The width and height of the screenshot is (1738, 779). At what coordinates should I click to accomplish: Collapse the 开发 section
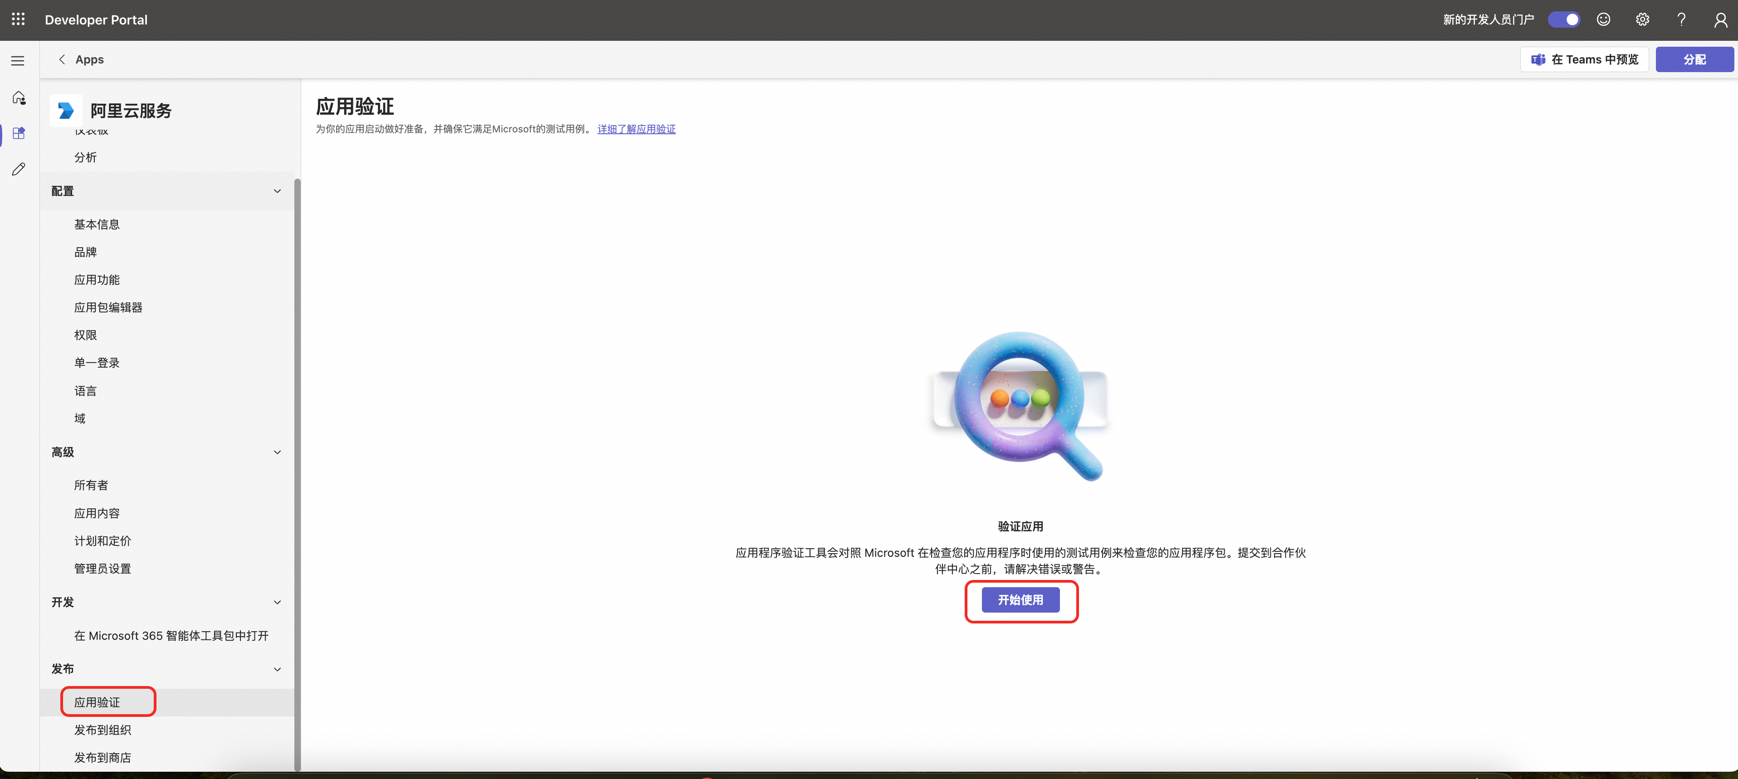click(277, 602)
